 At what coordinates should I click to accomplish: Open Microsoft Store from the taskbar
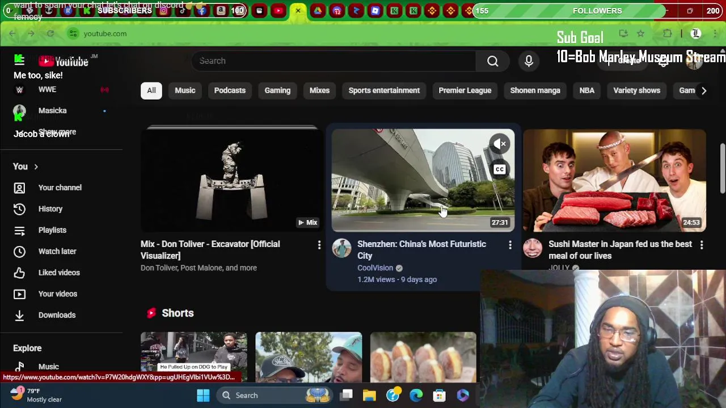(x=439, y=396)
